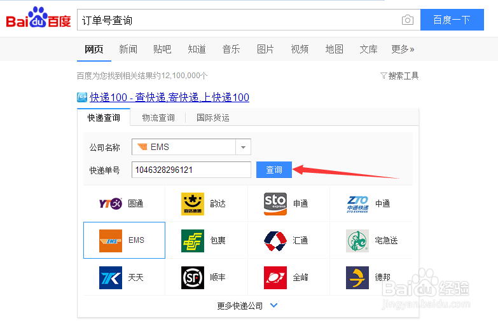Click the 宅急送 text label

[386, 240]
